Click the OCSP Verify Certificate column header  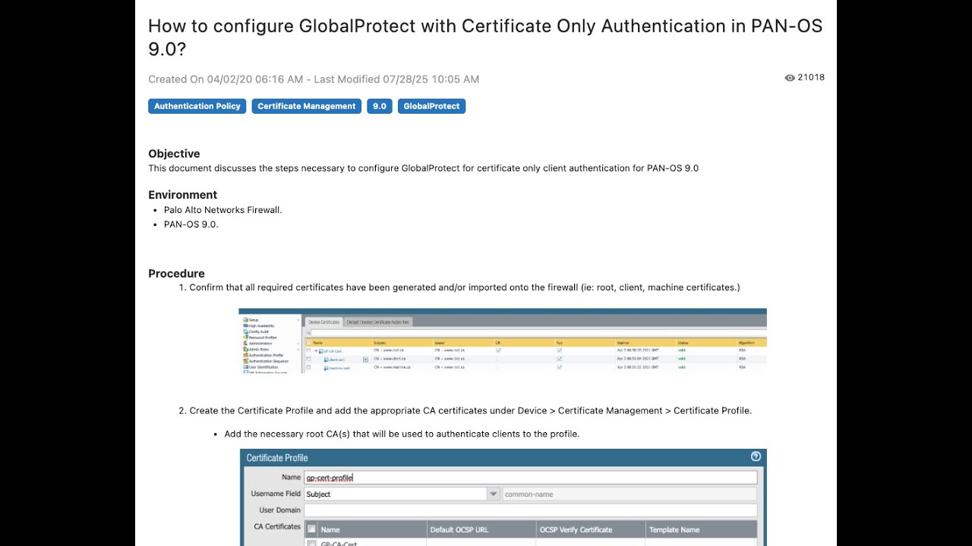(592, 530)
